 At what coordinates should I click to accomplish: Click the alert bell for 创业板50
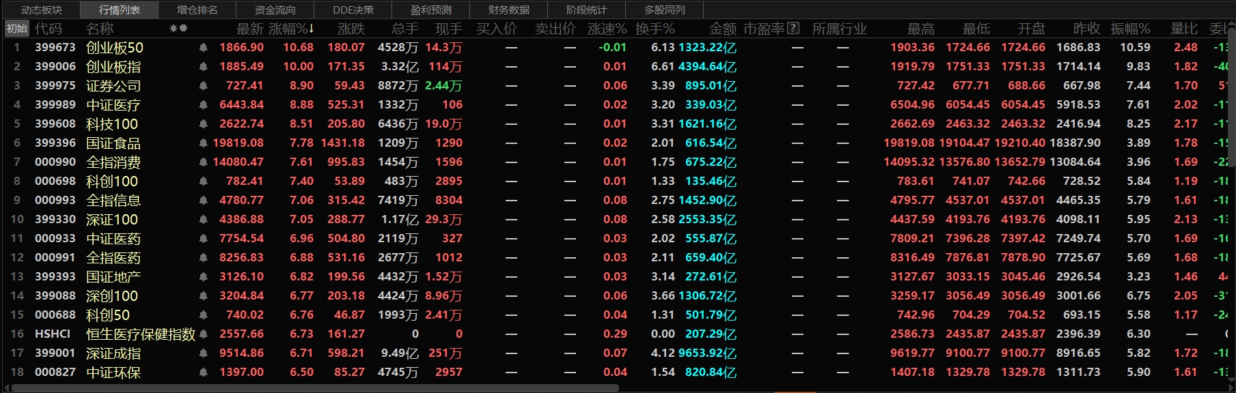click(203, 48)
